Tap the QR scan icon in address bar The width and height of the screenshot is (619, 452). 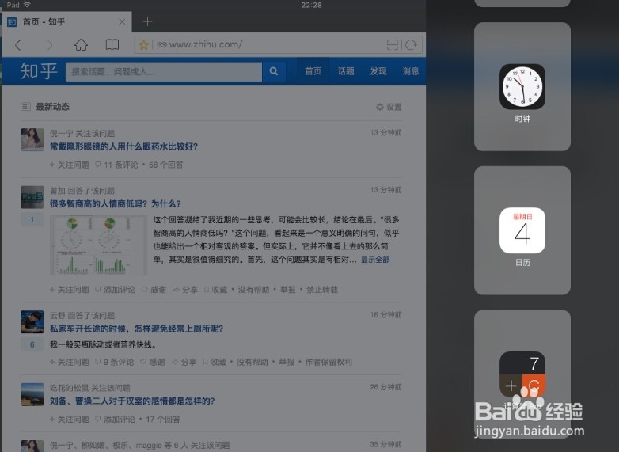pos(392,44)
